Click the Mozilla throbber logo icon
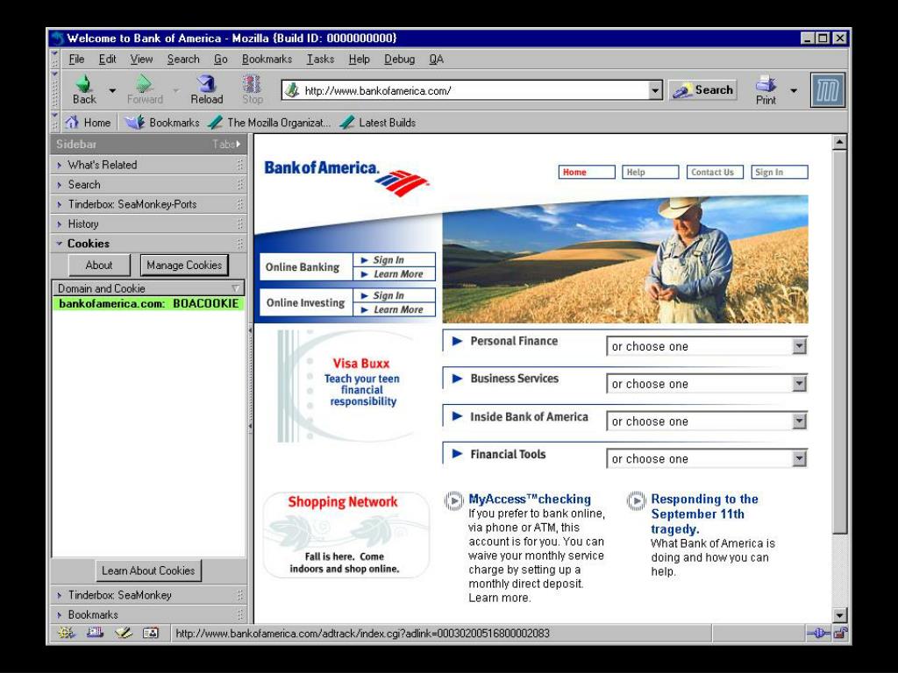Screen dimensions: 898x673 (827, 90)
